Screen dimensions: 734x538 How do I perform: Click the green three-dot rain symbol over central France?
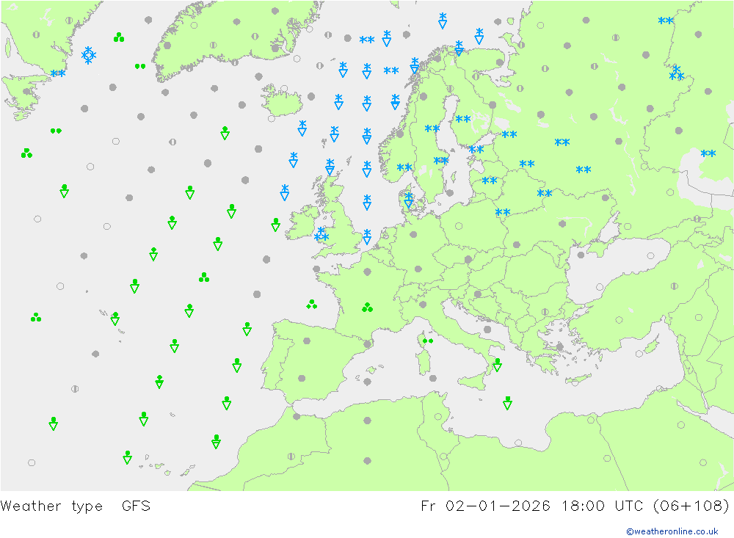pos(368,307)
